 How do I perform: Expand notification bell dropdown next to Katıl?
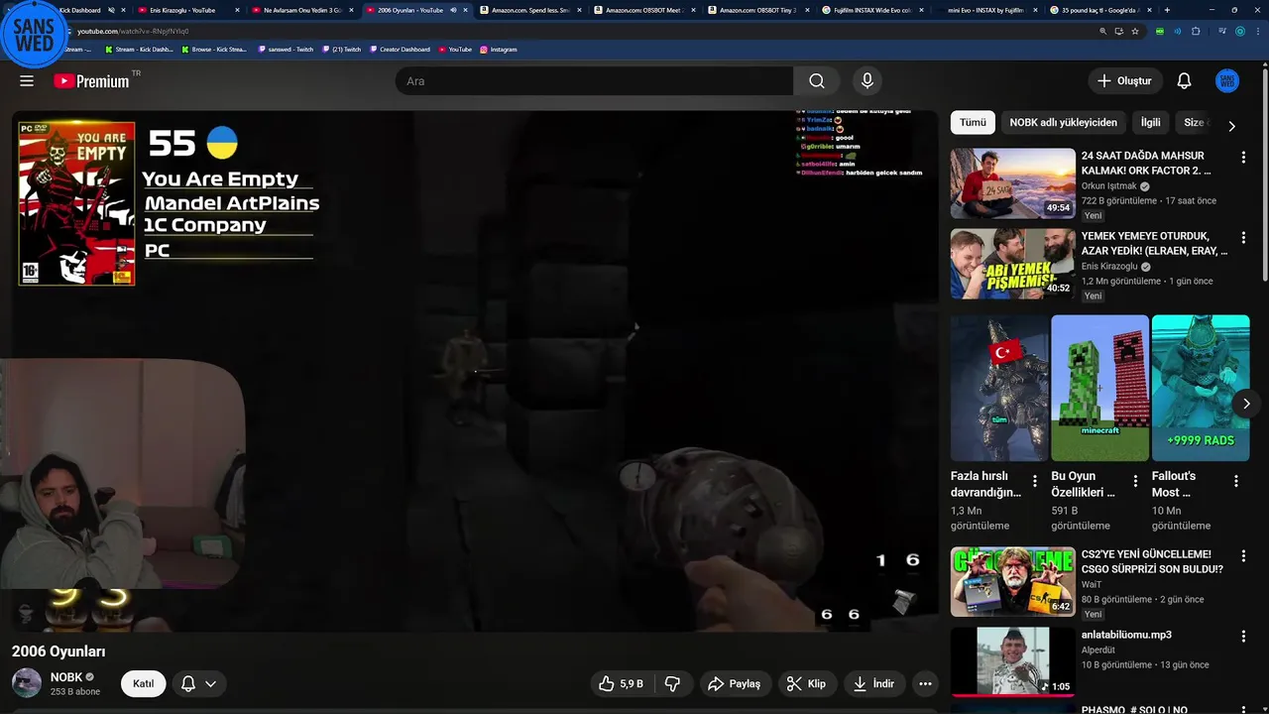tap(200, 683)
